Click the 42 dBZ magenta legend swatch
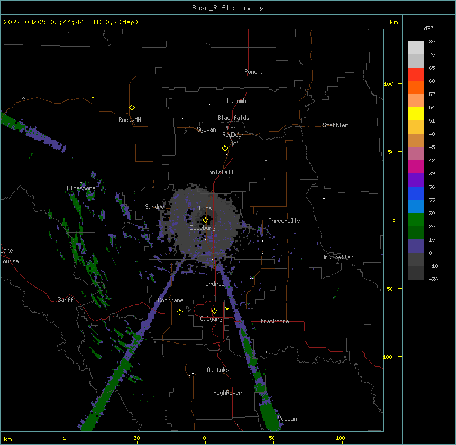The image size is (456, 445). click(416, 166)
